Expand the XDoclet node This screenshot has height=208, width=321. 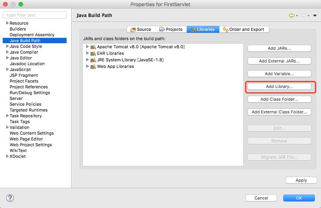click(x=7, y=156)
